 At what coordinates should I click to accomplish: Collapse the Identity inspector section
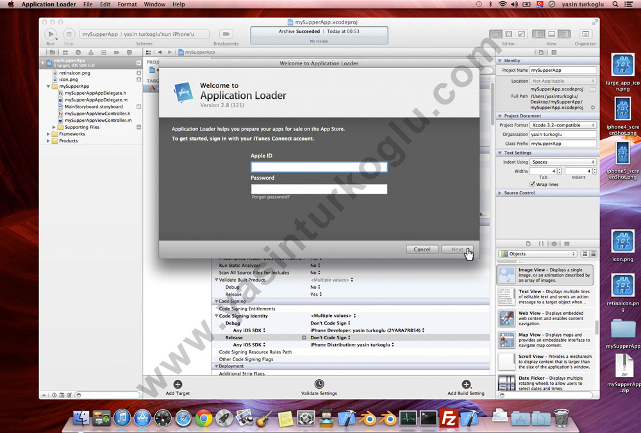click(499, 60)
